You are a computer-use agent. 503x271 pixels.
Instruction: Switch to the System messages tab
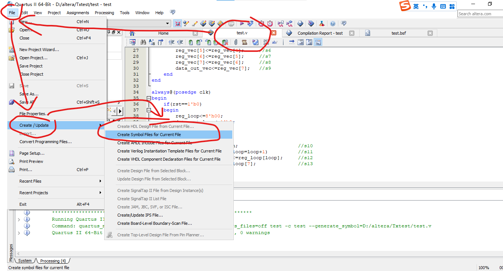[25, 261]
